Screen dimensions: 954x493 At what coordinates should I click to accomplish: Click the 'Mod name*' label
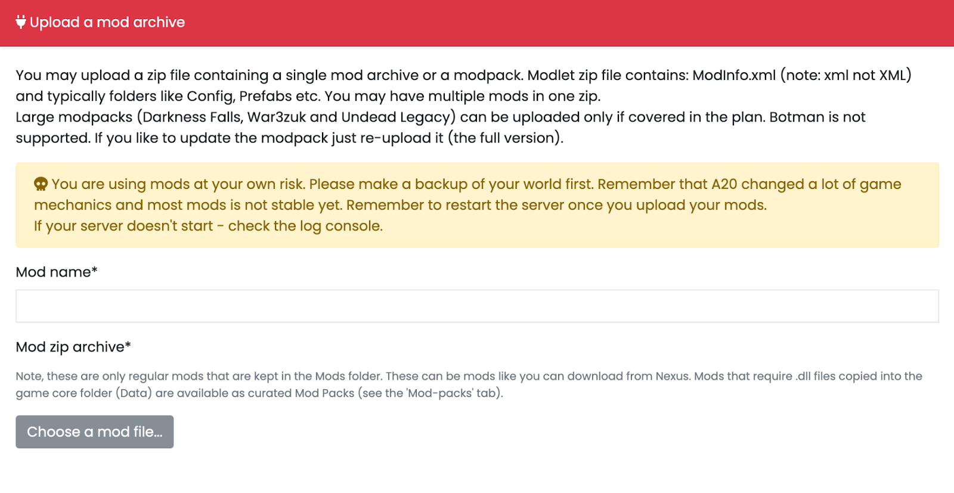point(57,272)
